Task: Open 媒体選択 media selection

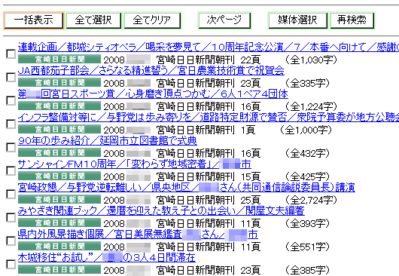Action: coord(297,20)
